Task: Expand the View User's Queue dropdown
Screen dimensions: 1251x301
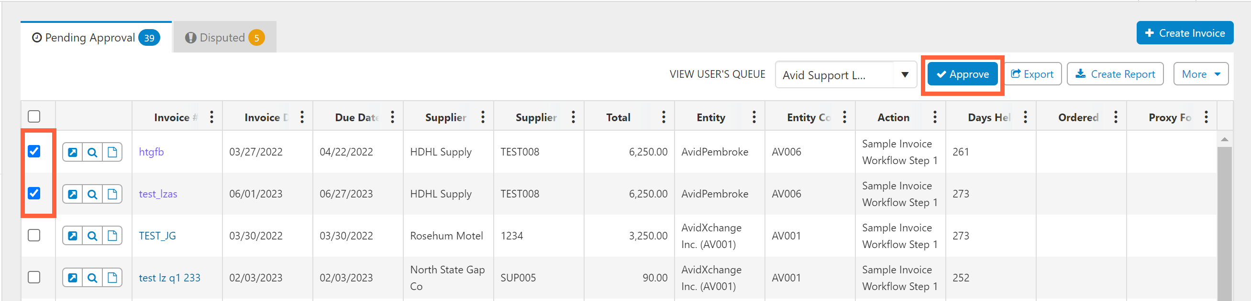Action: 904,75
